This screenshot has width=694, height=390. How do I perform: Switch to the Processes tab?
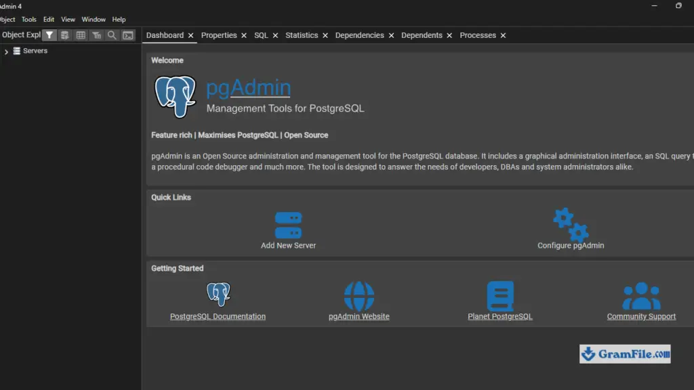(478, 35)
